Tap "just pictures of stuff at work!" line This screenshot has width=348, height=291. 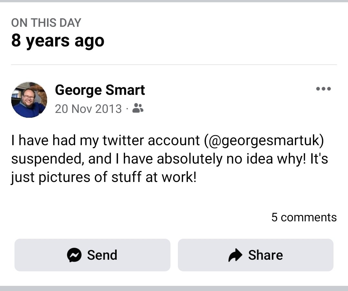pos(103,177)
